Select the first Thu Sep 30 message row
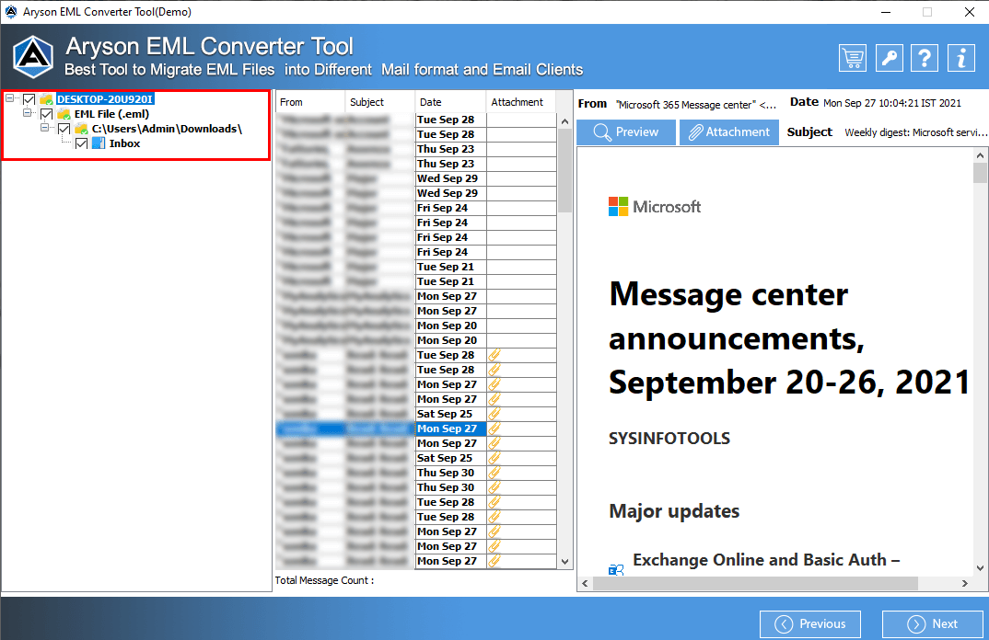 (x=416, y=473)
